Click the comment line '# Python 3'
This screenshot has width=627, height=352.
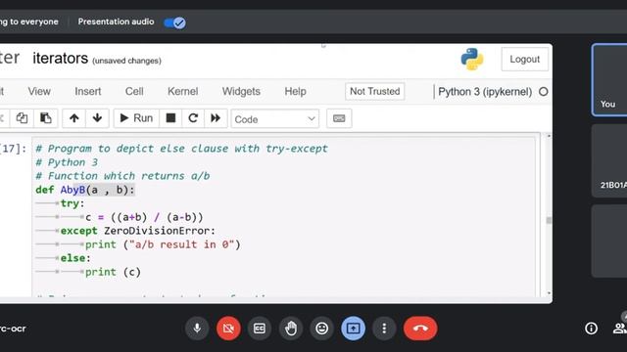click(67, 162)
